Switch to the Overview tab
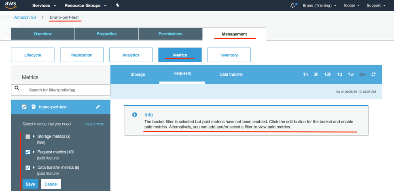This screenshot has height=191, width=394. coord(43,34)
